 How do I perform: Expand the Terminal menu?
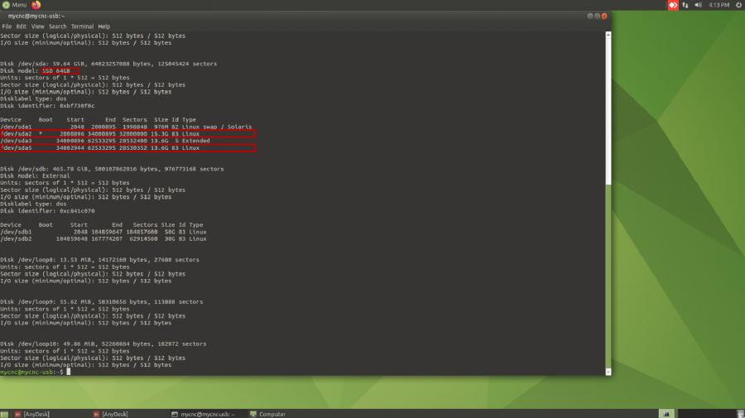(x=82, y=26)
